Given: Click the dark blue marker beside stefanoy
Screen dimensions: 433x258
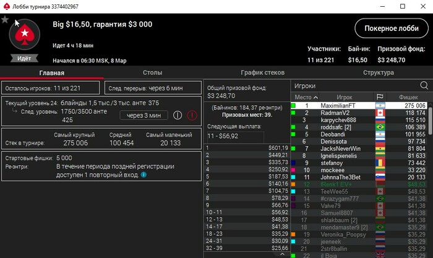Looking at the screenshot, I should click(293, 163).
